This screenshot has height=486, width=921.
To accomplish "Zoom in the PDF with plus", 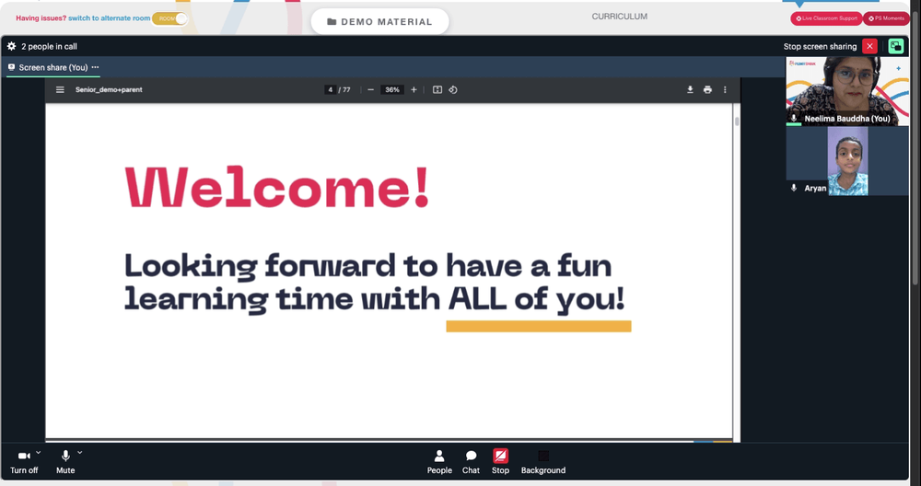I will (x=414, y=90).
